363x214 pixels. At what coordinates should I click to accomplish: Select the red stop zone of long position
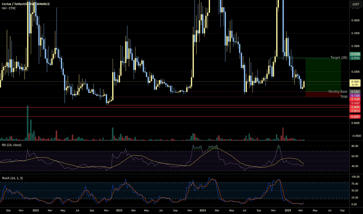pyautogui.click(x=323, y=94)
